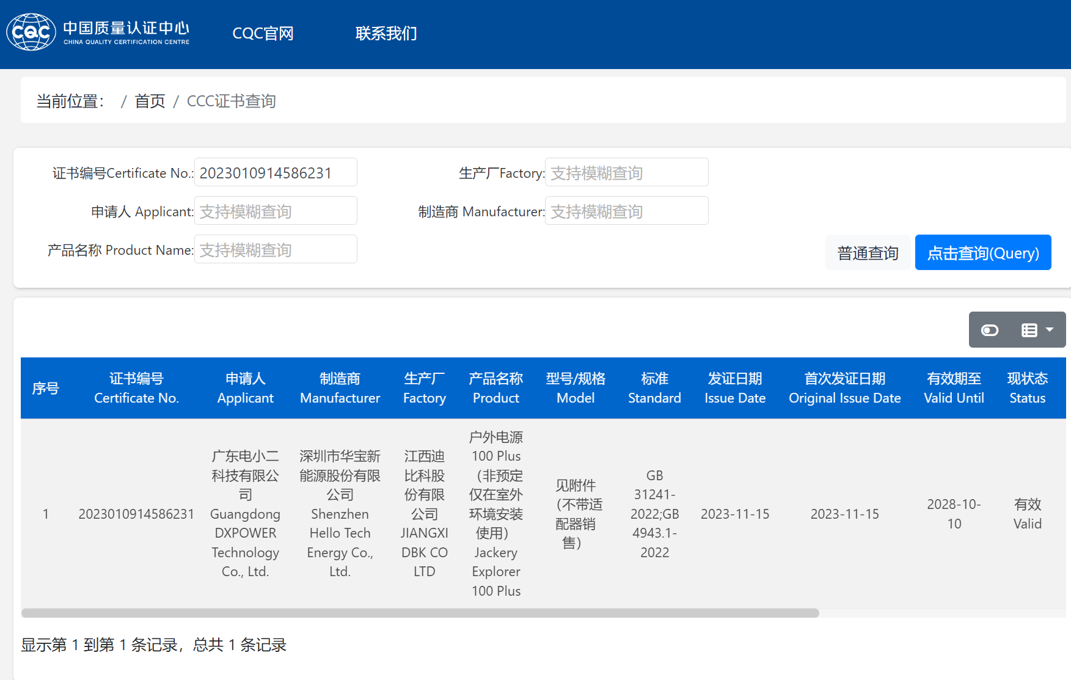This screenshot has width=1071, height=680.
Task: Select Guangdong DXPOWER applicant cell
Action: click(246, 514)
